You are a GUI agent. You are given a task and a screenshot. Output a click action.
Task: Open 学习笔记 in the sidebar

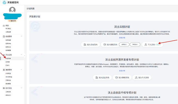coord(8,29)
